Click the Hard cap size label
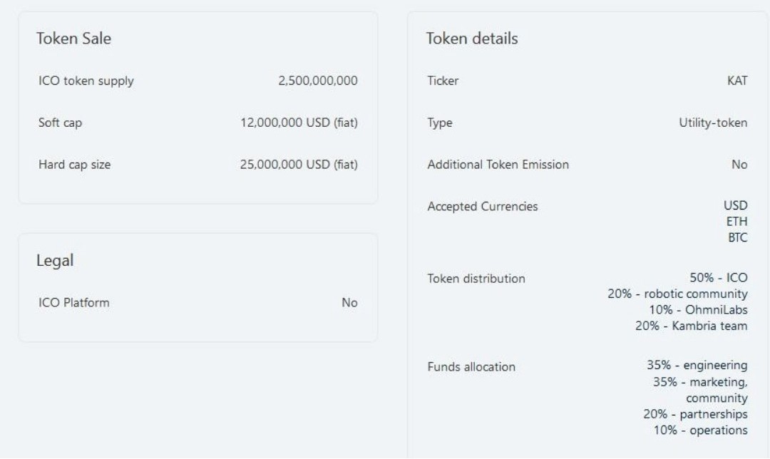The width and height of the screenshot is (770, 459). [x=74, y=165]
